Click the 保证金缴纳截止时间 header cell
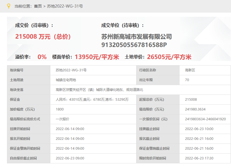231x167 pixels. click(158, 149)
